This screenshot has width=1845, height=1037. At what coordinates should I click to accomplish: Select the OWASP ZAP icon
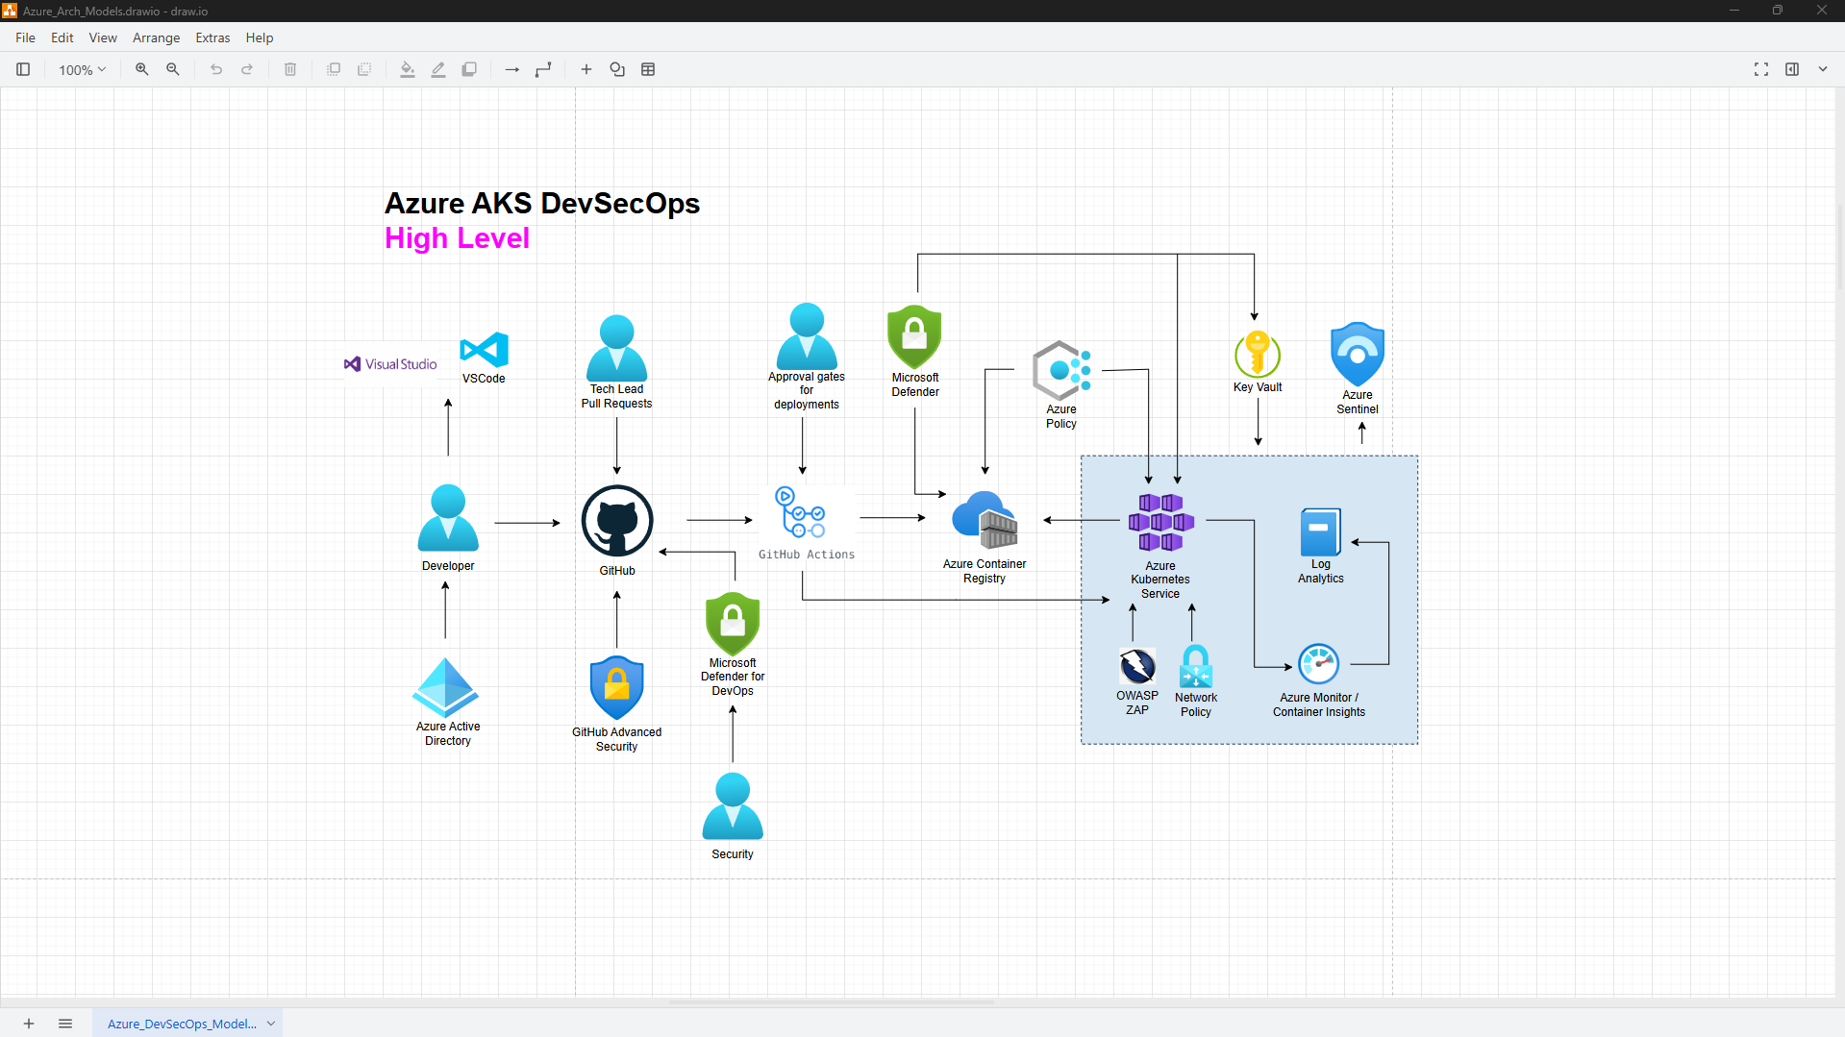coord(1137,666)
